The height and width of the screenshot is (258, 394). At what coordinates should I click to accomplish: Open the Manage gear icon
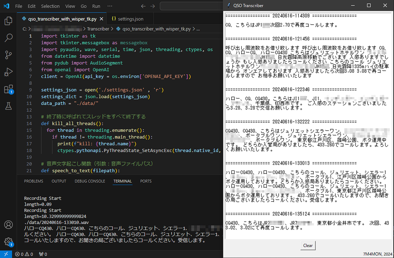pos(8,242)
